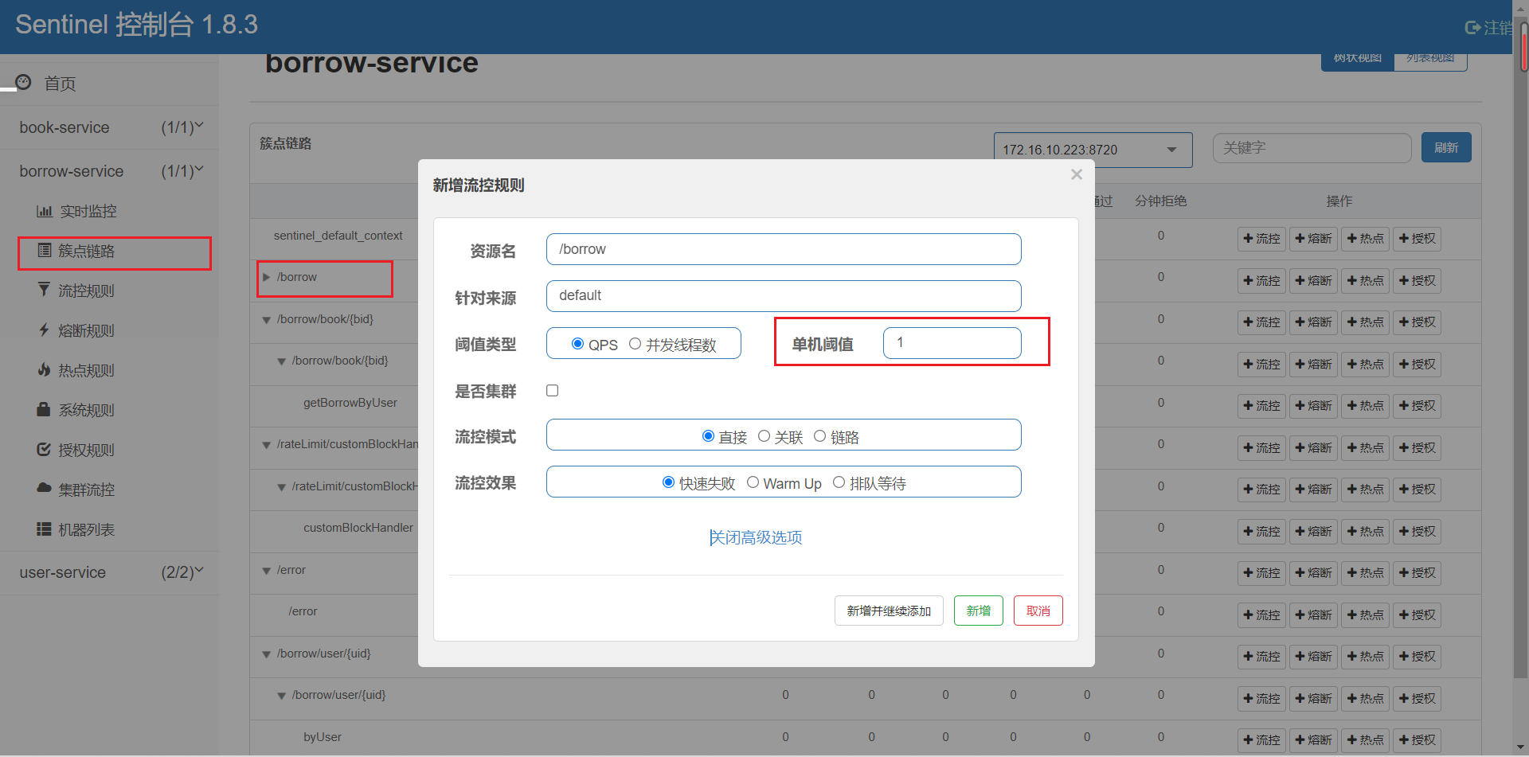Close the 新增流控规则 dialog with X
This screenshot has width=1529, height=757.
[x=1077, y=174]
